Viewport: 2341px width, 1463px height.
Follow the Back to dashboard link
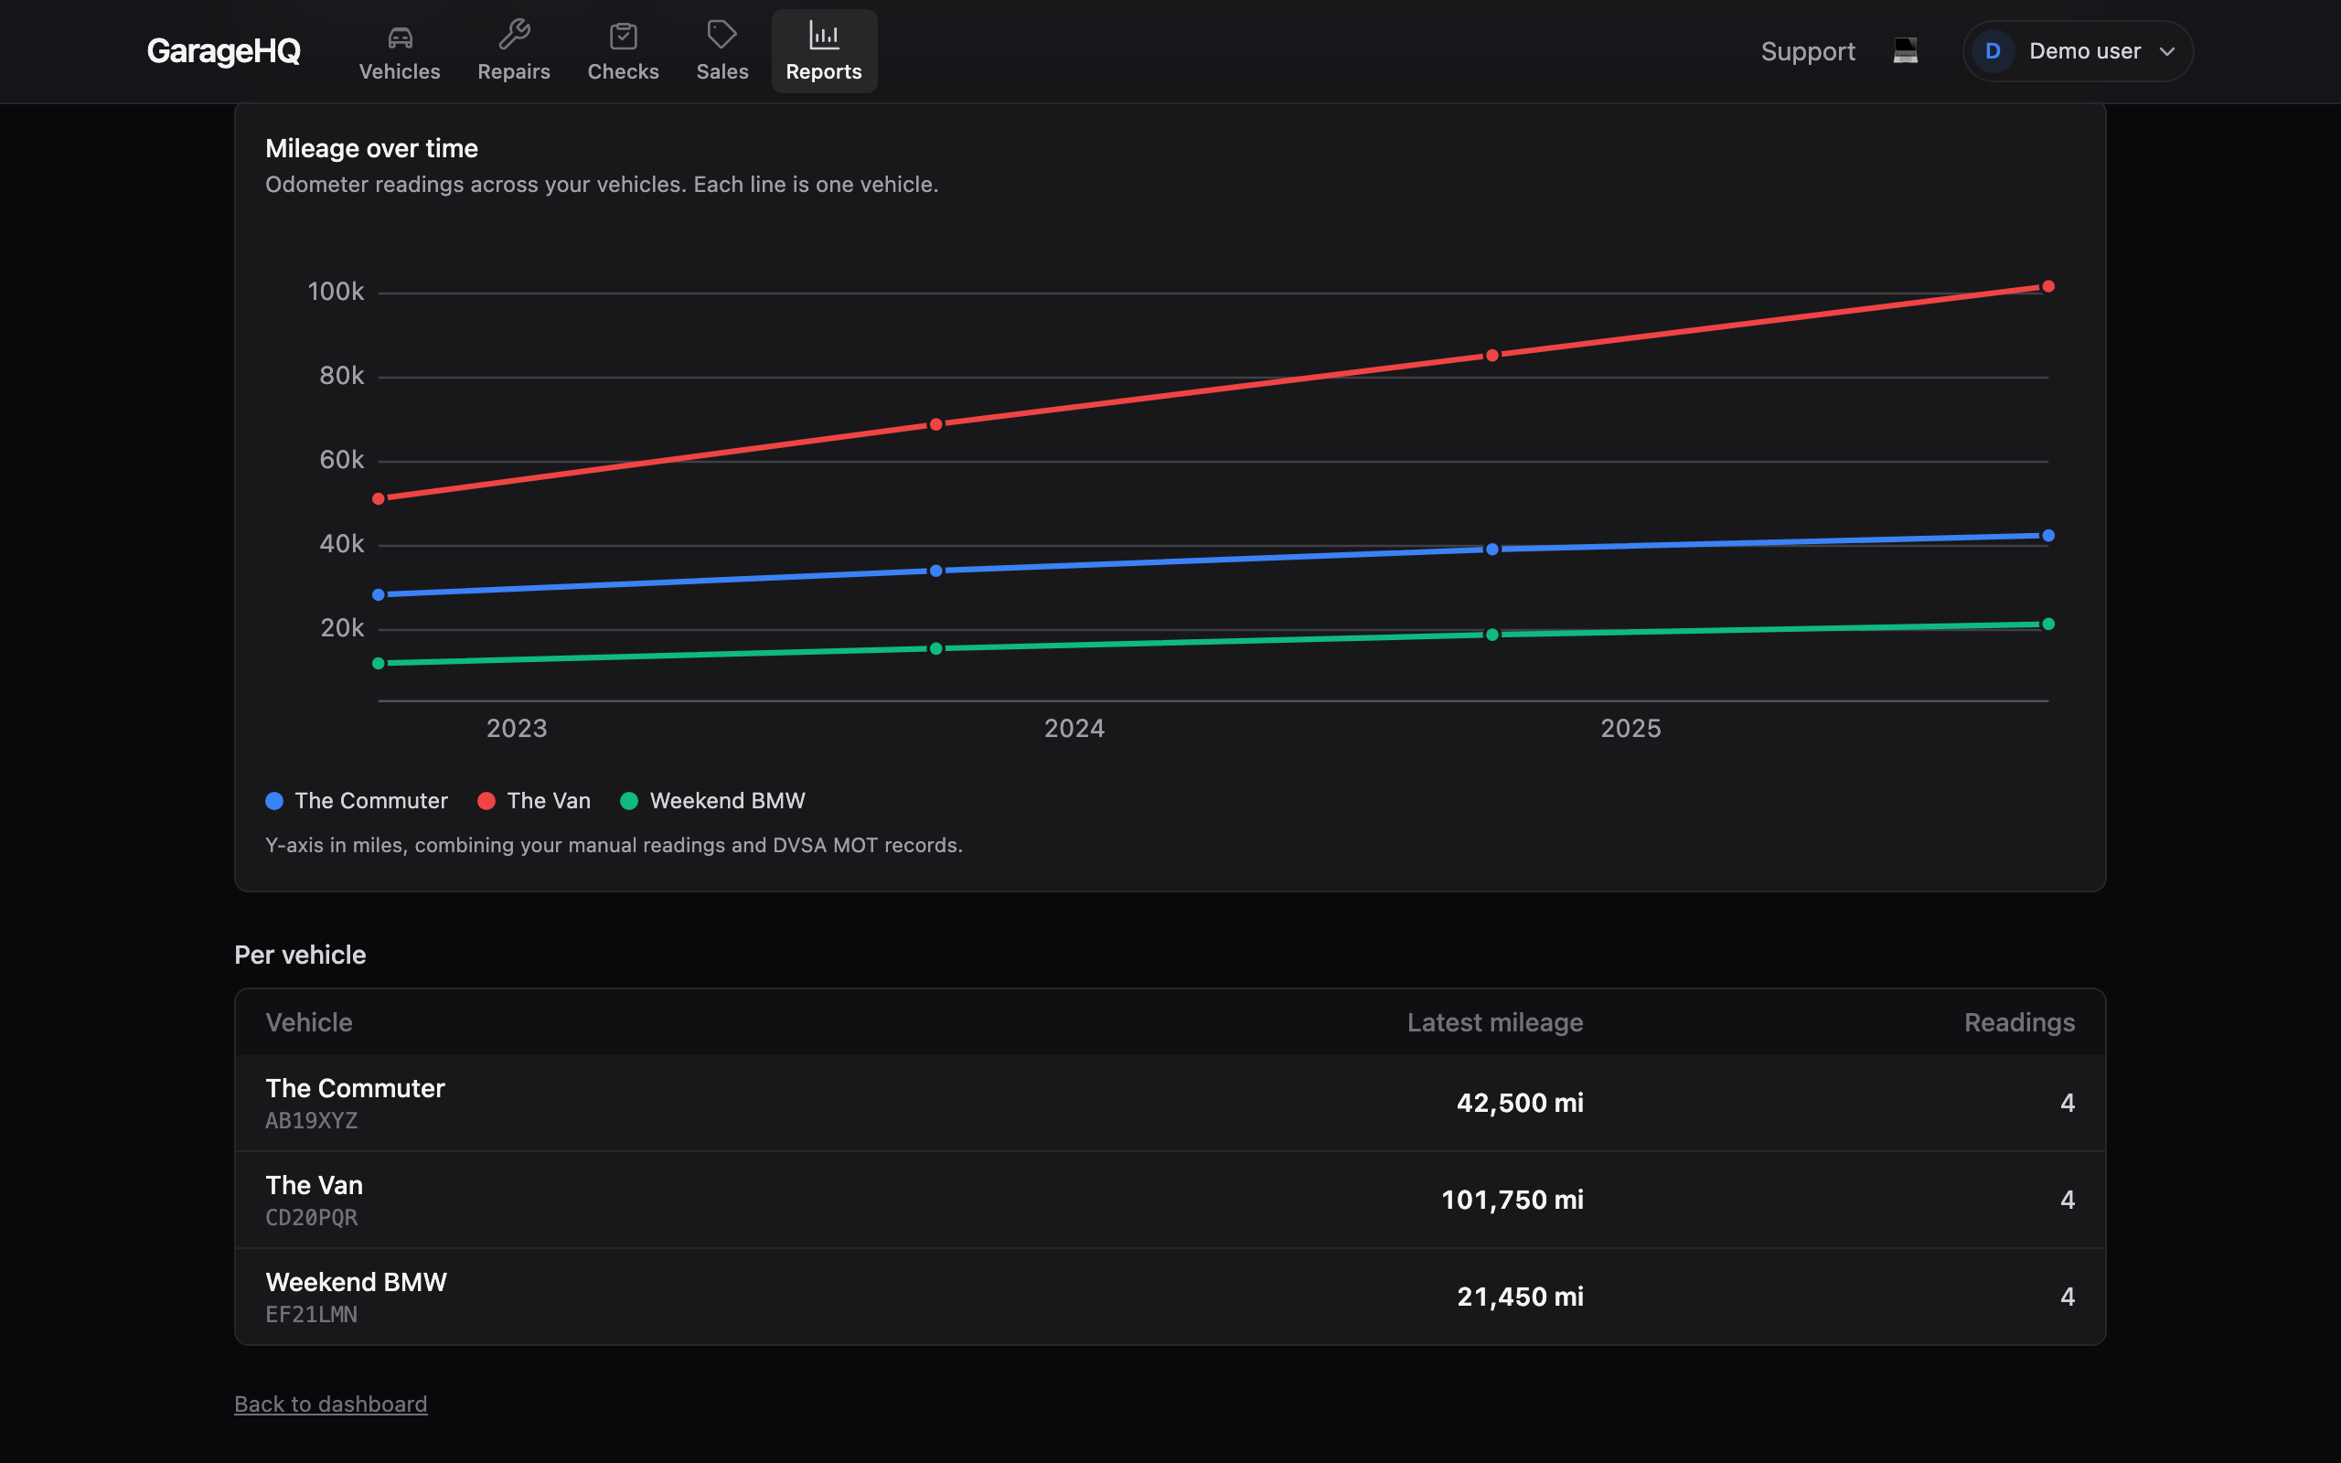pyautogui.click(x=331, y=1404)
